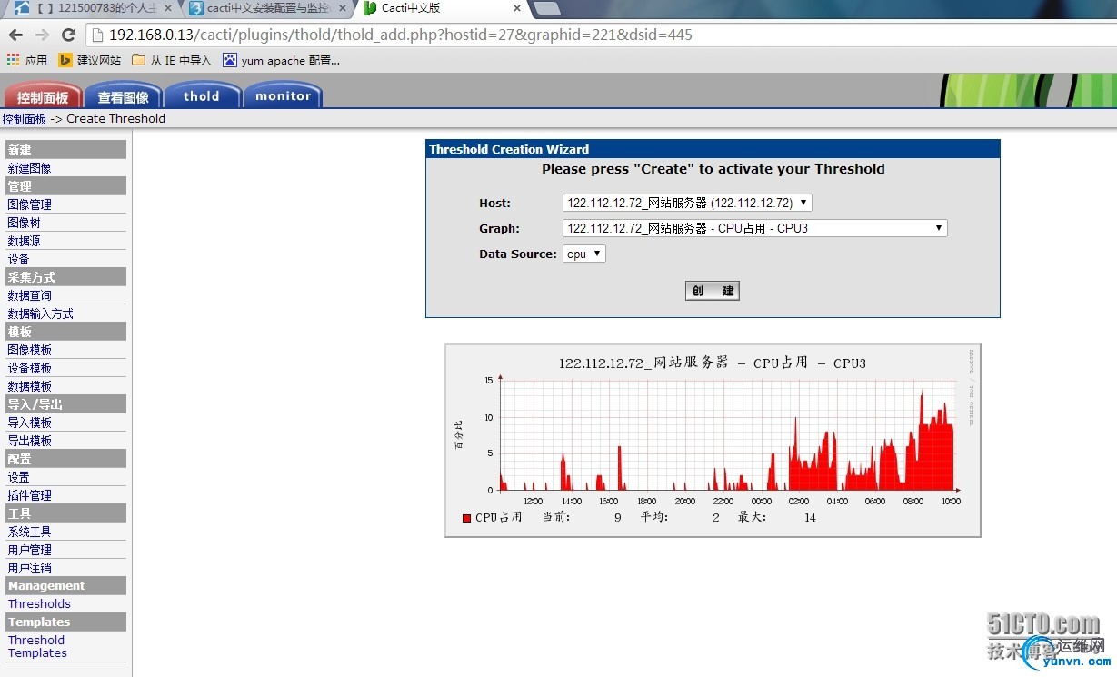Screen dimensions: 1117x677
Task: Open 设备模板 in the sidebar
Action: pos(30,368)
